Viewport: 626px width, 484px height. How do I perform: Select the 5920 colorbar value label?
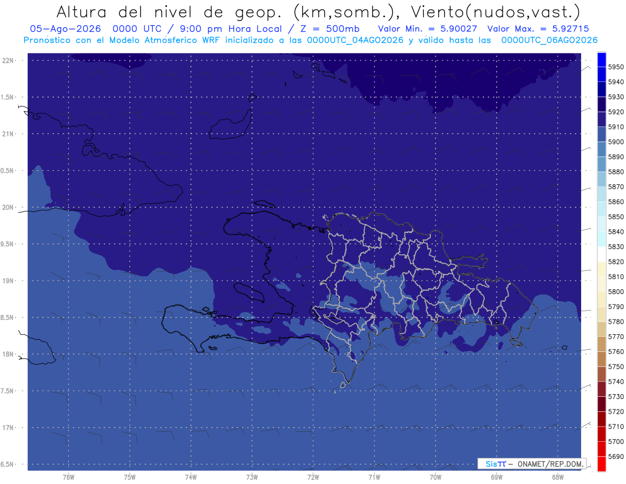click(x=616, y=112)
